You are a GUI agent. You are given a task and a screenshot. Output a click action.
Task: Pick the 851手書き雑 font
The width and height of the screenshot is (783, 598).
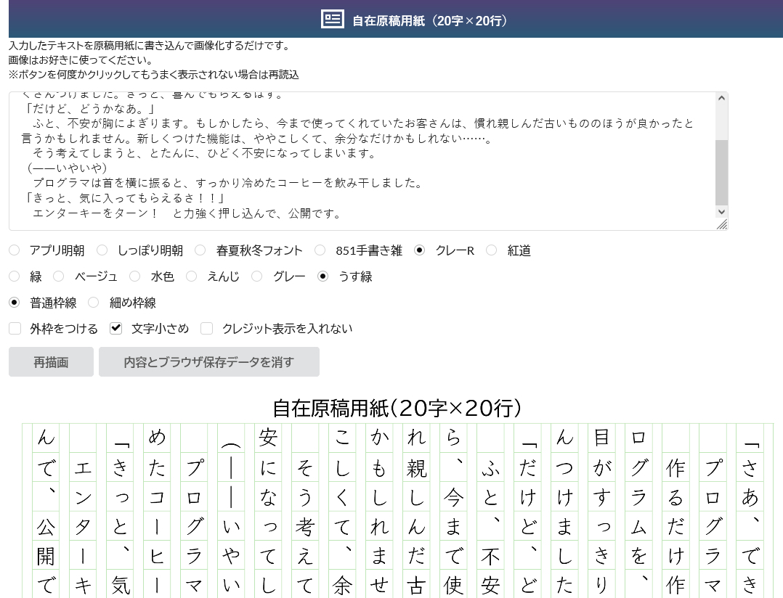coord(320,250)
